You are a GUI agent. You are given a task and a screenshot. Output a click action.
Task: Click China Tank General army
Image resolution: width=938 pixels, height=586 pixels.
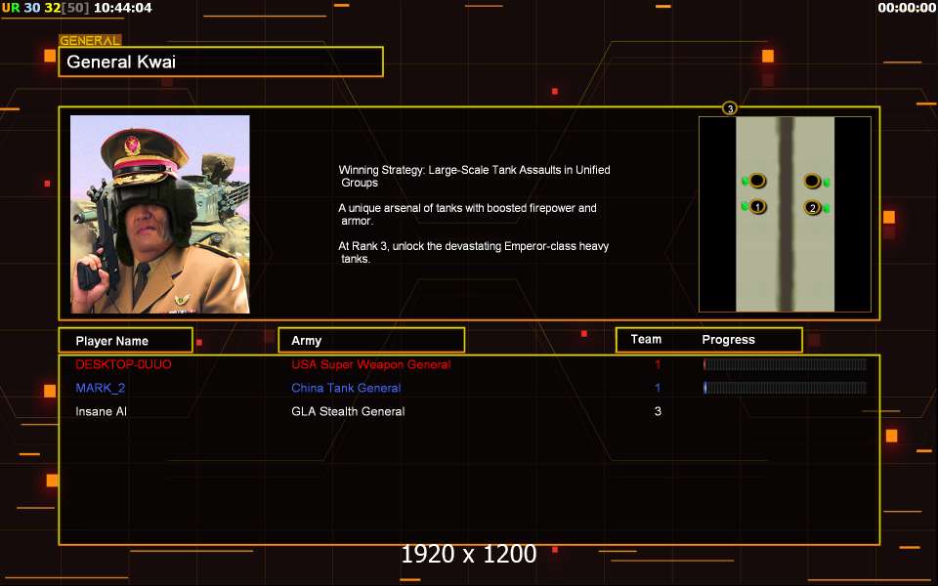click(346, 388)
